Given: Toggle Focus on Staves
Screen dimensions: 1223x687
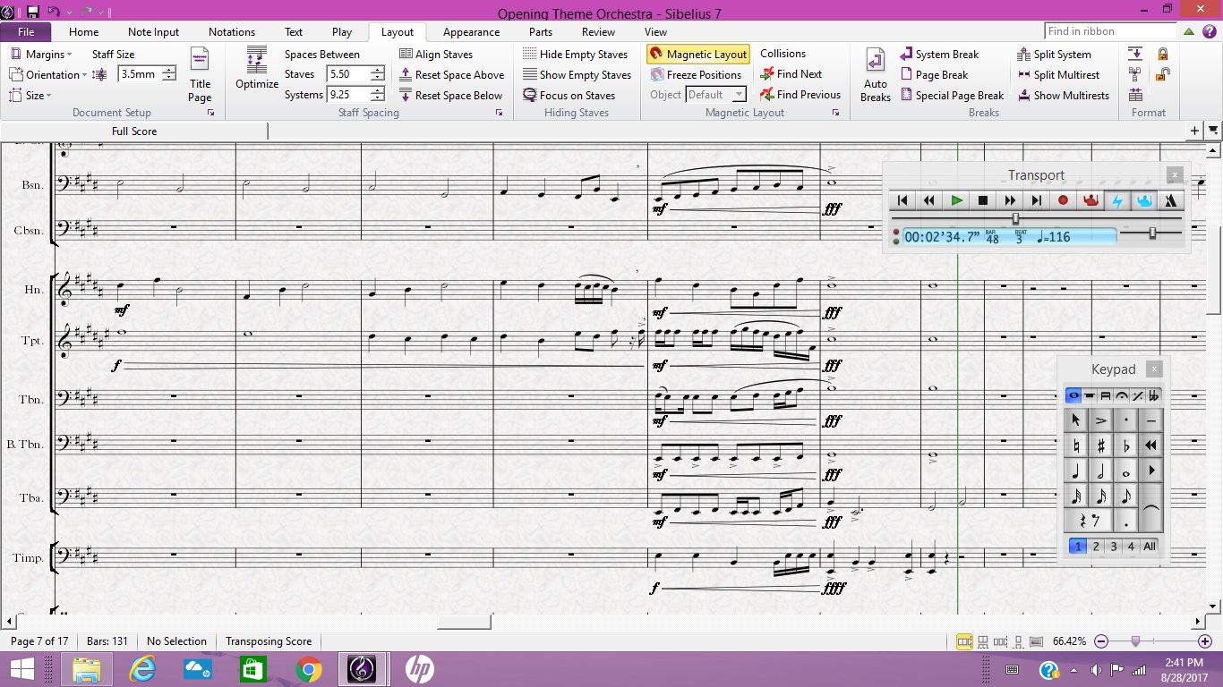Looking at the screenshot, I should point(569,96).
